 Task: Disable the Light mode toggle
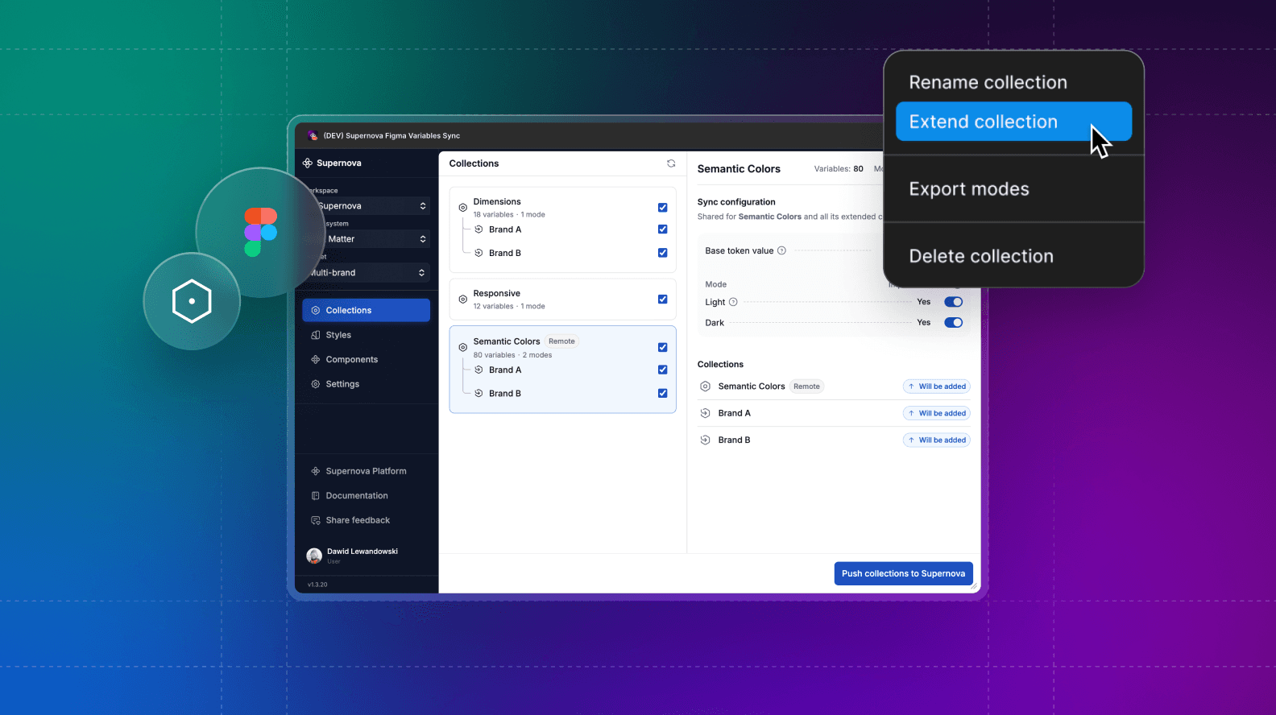pyautogui.click(x=953, y=303)
